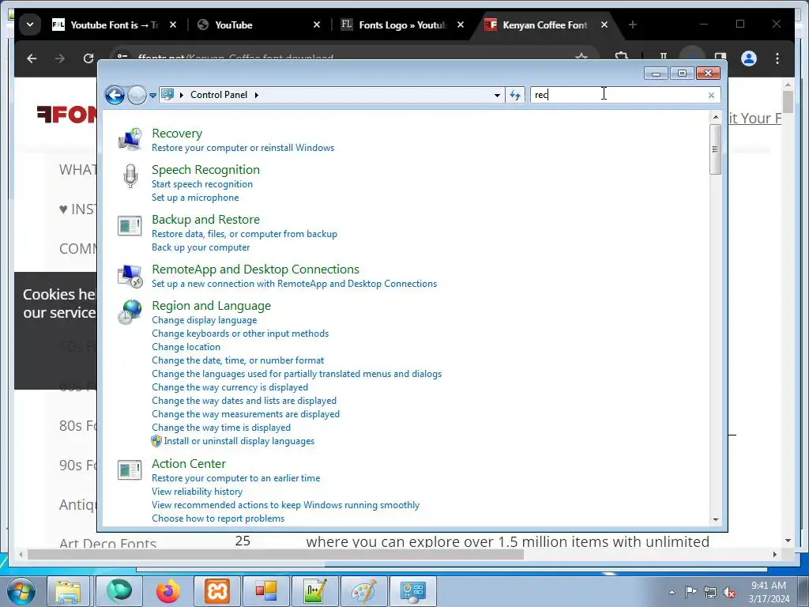Open the browser three-dot menu
The width and height of the screenshot is (809, 607).
[777, 58]
